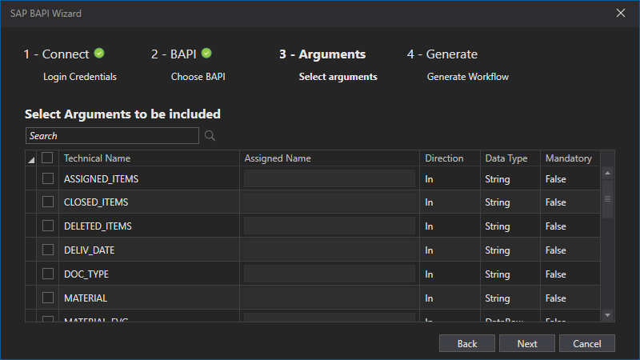Toggle the select-all arguments header checkbox
The image size is (640, 360).
coord(47,158)
